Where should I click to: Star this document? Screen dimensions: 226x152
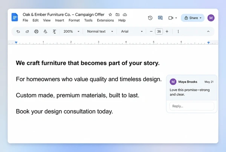[110, 15]
